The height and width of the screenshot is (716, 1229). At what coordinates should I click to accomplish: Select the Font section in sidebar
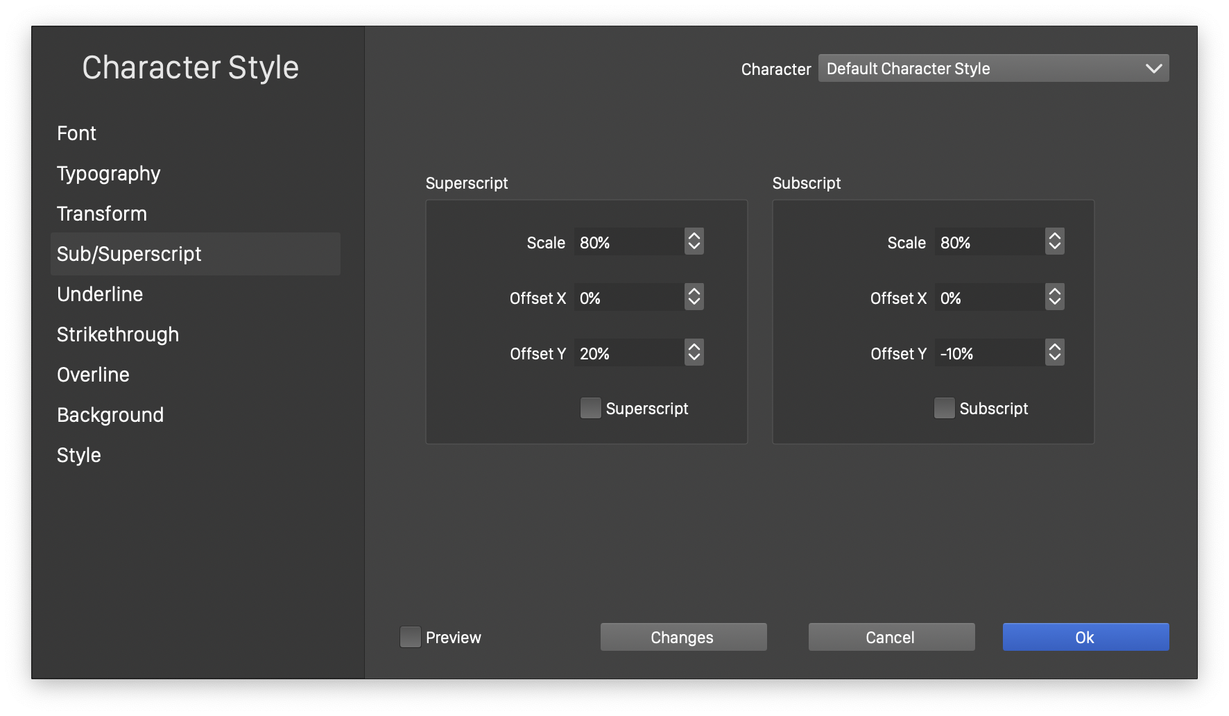tap(76, 133)
